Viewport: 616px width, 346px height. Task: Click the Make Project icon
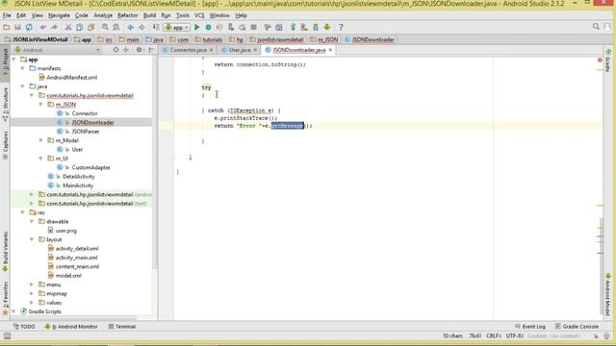156,27
